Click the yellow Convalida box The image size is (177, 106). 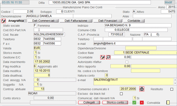pos(168,102)
